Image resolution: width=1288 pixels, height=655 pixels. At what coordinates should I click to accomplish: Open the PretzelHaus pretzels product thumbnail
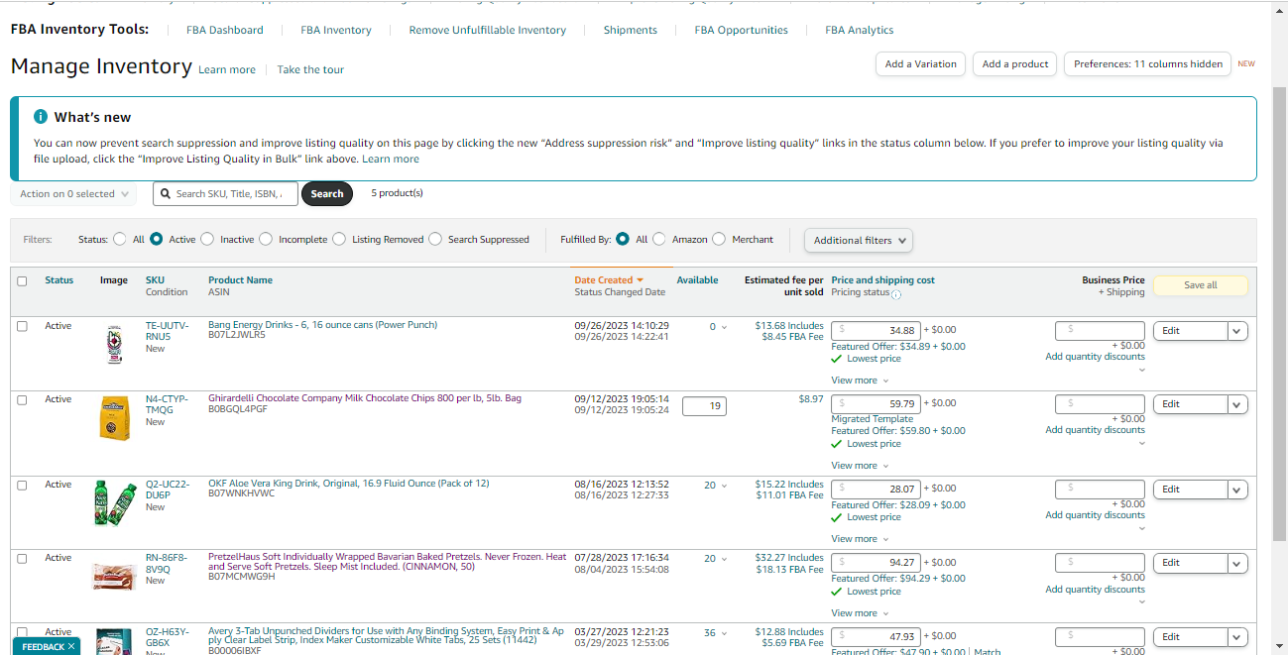(114, 577)
